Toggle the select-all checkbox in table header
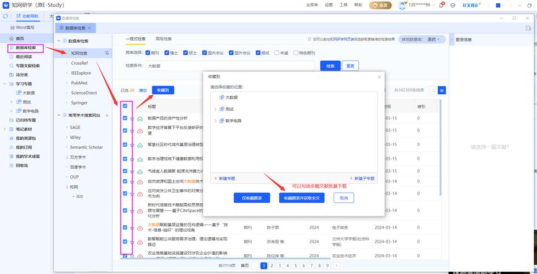This screenshot has width=537, height=274. click(x=125, y=106)
